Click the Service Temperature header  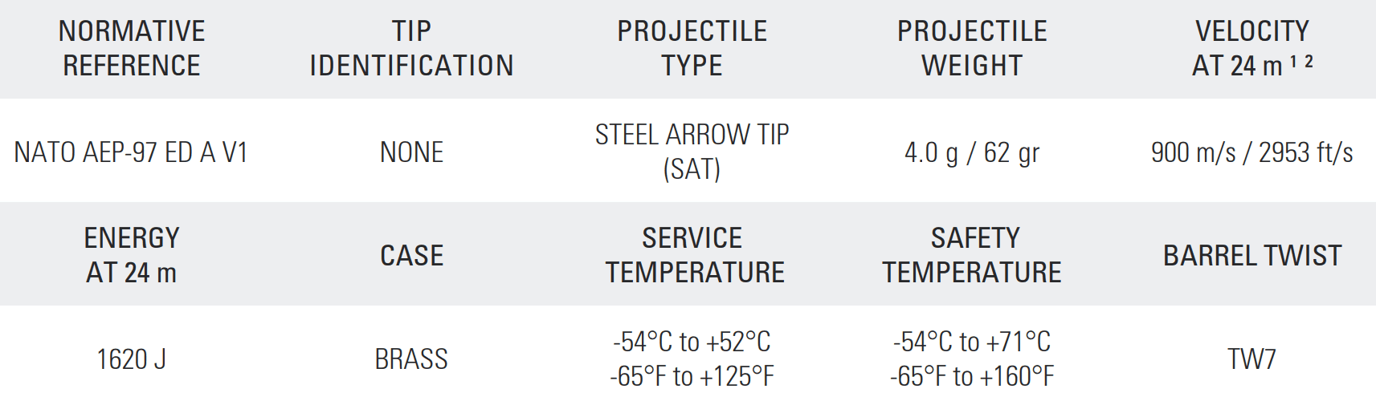[694, 255]
